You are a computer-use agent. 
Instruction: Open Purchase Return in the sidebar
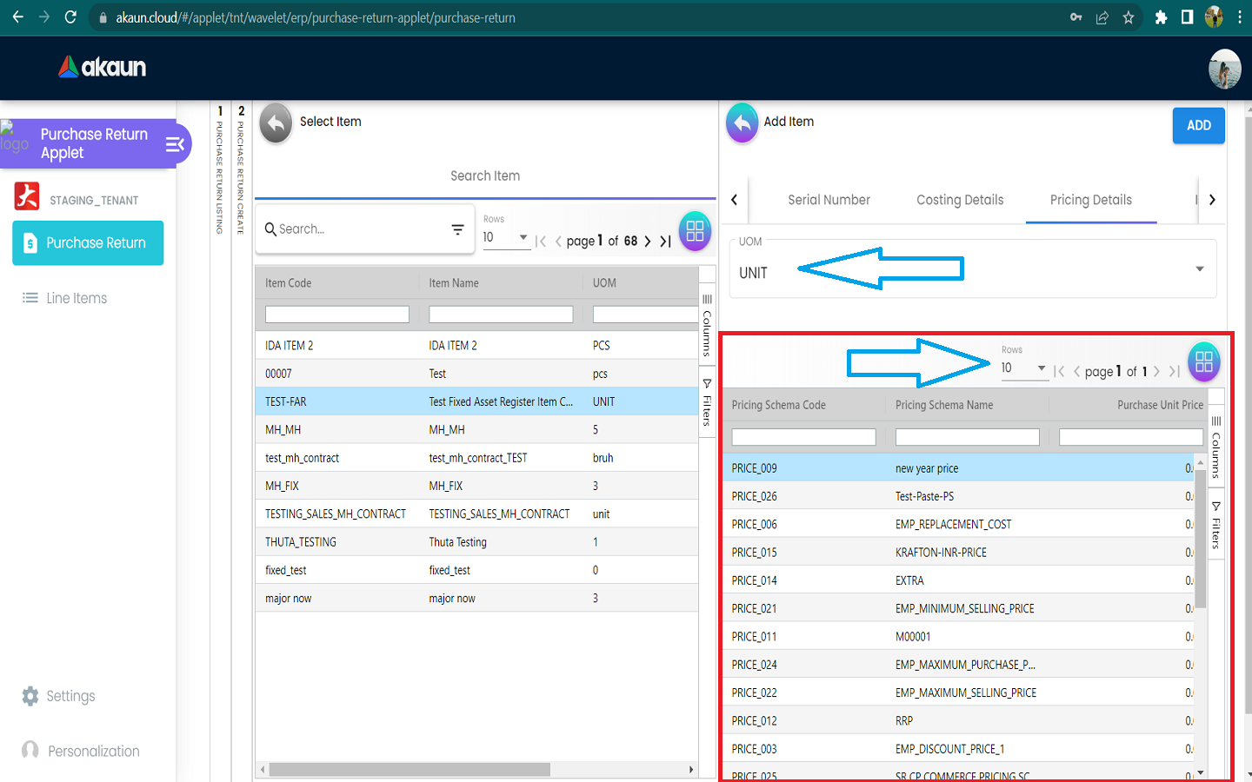pos(88,243)
